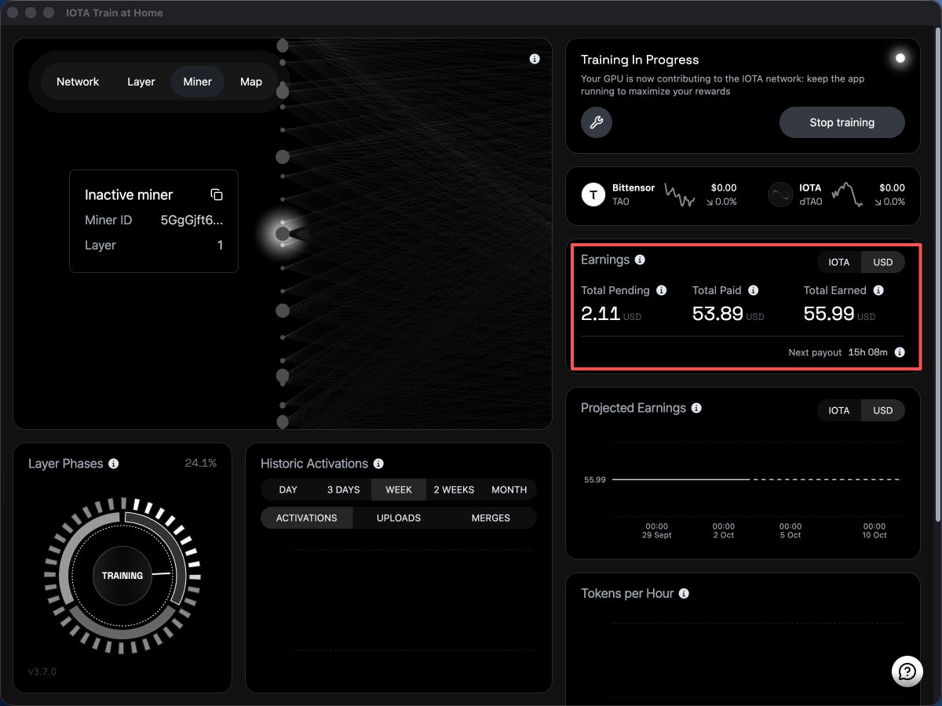Click the IOTA dTAO logo
Viewport: 942px width, 706px height.
click(780, 194)
